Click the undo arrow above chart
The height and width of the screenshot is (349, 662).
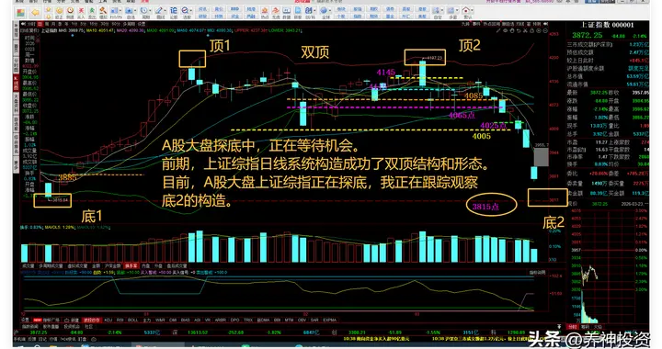[519, 31]
